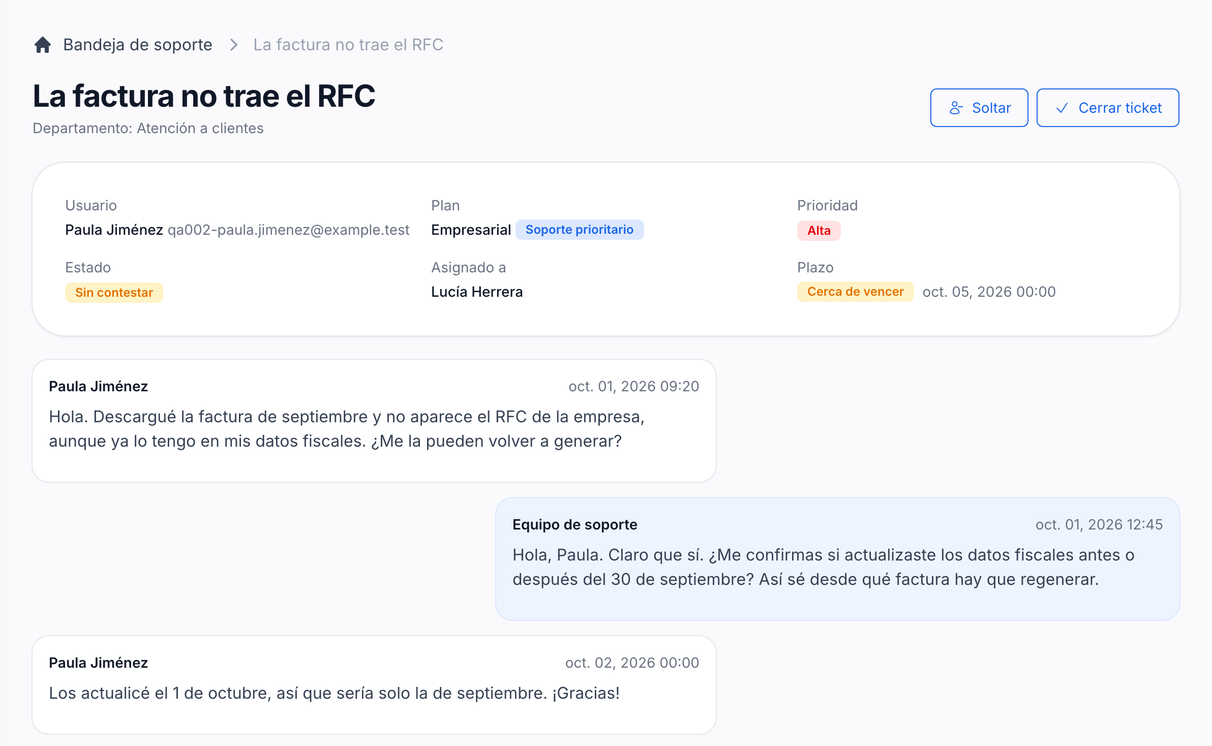Select email qa002-paula.jimenez@example.test
1212x746 pixels.
(x=288, y=230)
